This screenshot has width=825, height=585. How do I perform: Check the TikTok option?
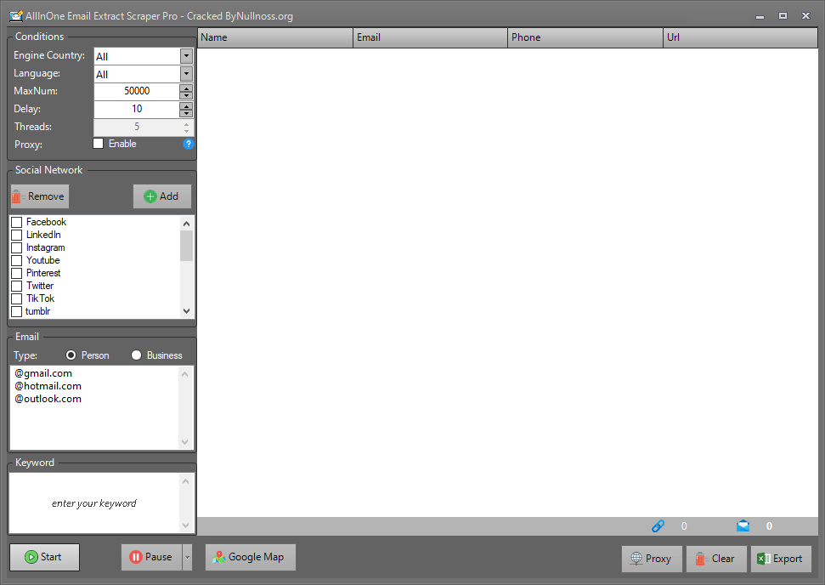(x=17, y=298)
